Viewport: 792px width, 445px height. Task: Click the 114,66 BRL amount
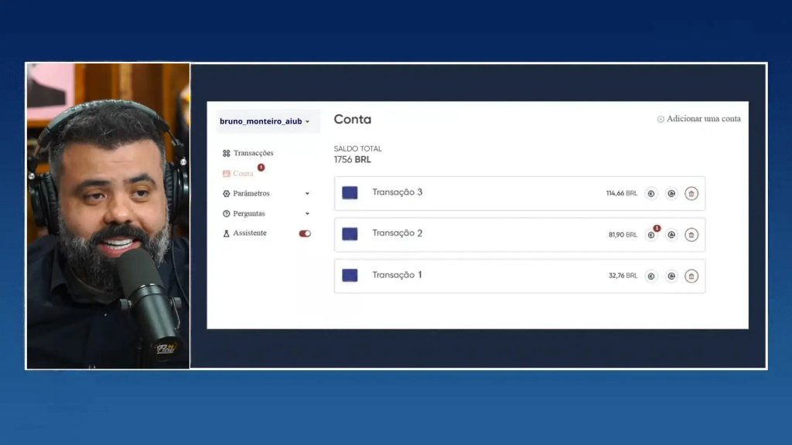coord(622,193)
